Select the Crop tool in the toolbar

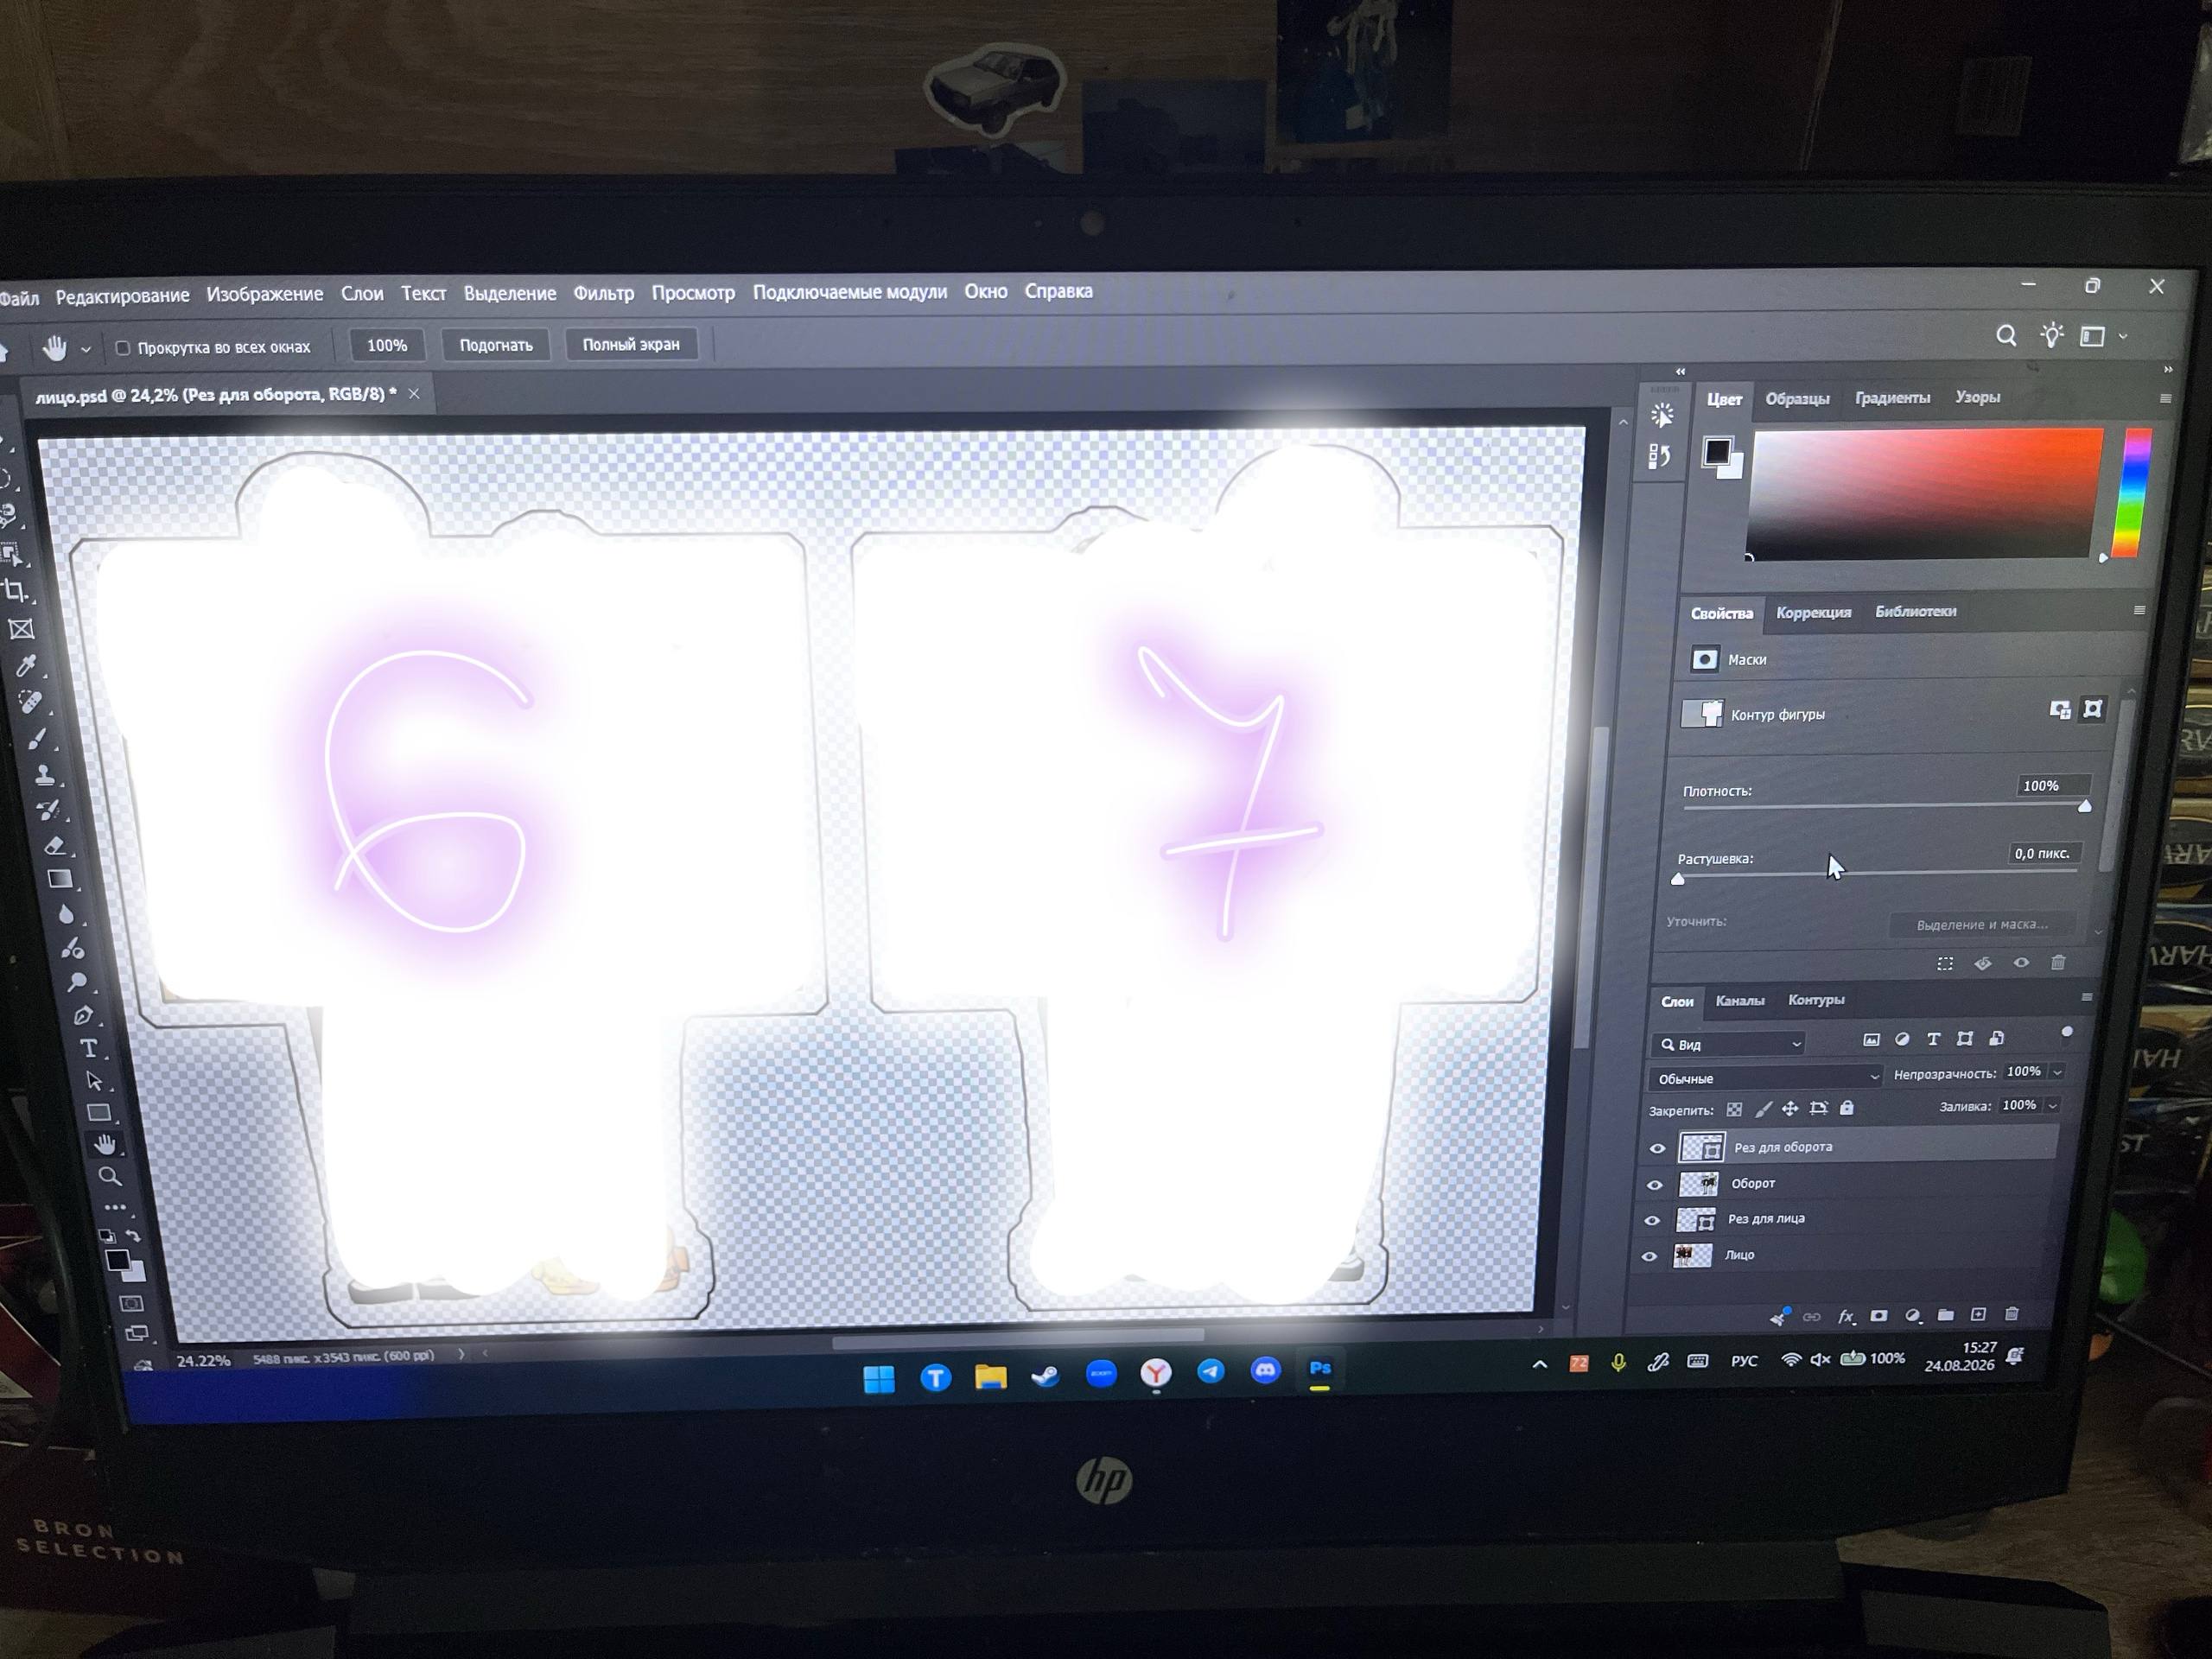15,591
